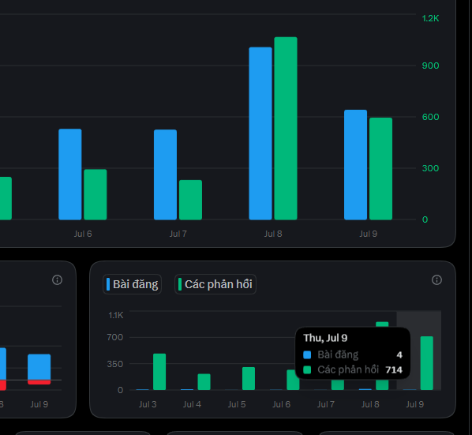Select green Jul 7 bar in top chart
This screenshot has height=435, width=472.
pos(190,200)
